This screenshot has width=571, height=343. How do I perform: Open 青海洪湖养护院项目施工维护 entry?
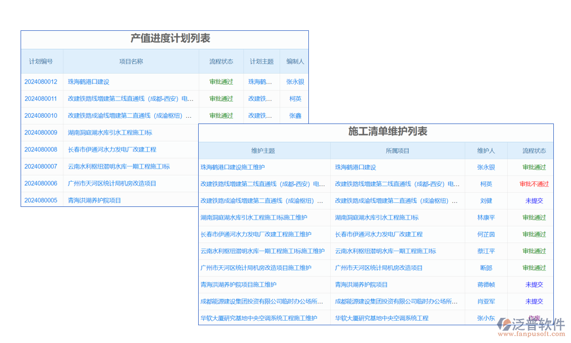coord(238,285)
